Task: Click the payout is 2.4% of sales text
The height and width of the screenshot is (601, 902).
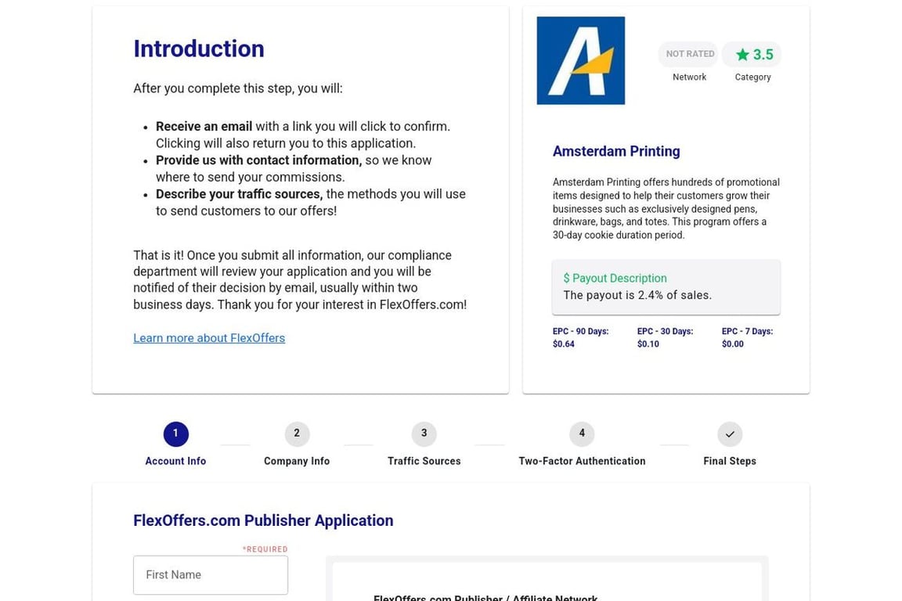Action: pyautogui.click(x=637, y=296)
